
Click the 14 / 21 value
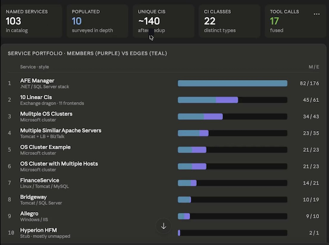[311, 183]
